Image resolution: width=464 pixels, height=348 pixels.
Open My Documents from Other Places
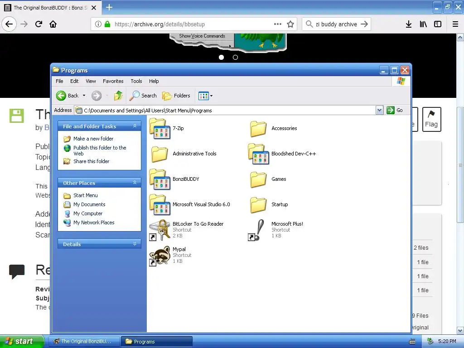click(x=89, y=204)
